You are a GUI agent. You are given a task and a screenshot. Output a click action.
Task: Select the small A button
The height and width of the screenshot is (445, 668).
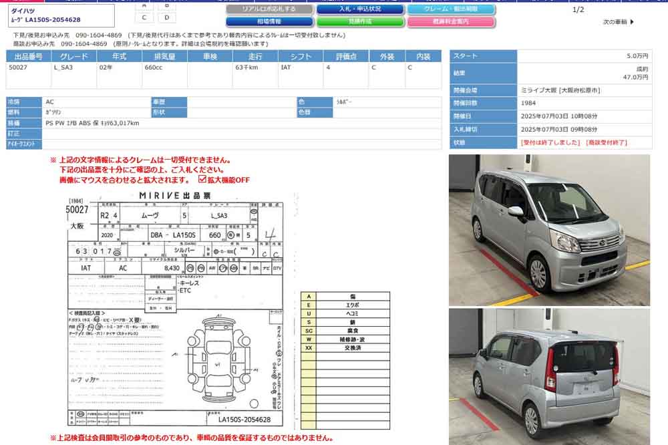pyautogui.click(x=144, y=5)
